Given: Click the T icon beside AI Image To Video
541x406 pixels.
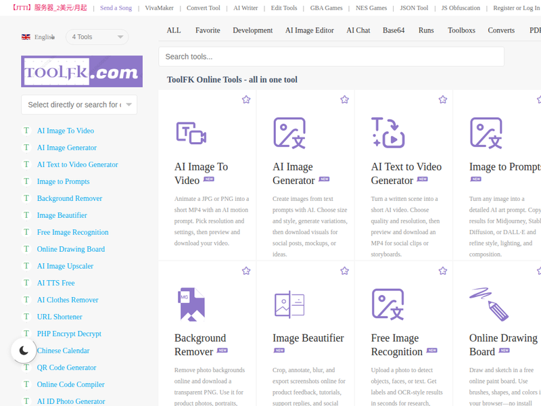Looking at the screenshot, I should (26, 131).
